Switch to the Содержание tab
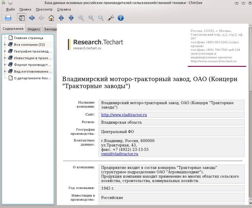Screen dimensions: 252x208 [x=13, y=29]
